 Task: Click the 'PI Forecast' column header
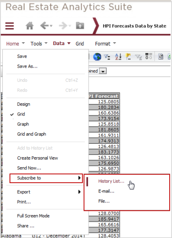click(104, 96)
